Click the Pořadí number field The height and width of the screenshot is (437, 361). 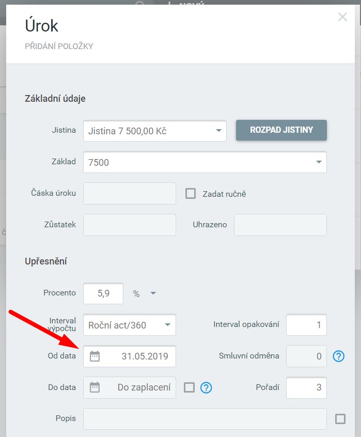[x=306, y=387]
